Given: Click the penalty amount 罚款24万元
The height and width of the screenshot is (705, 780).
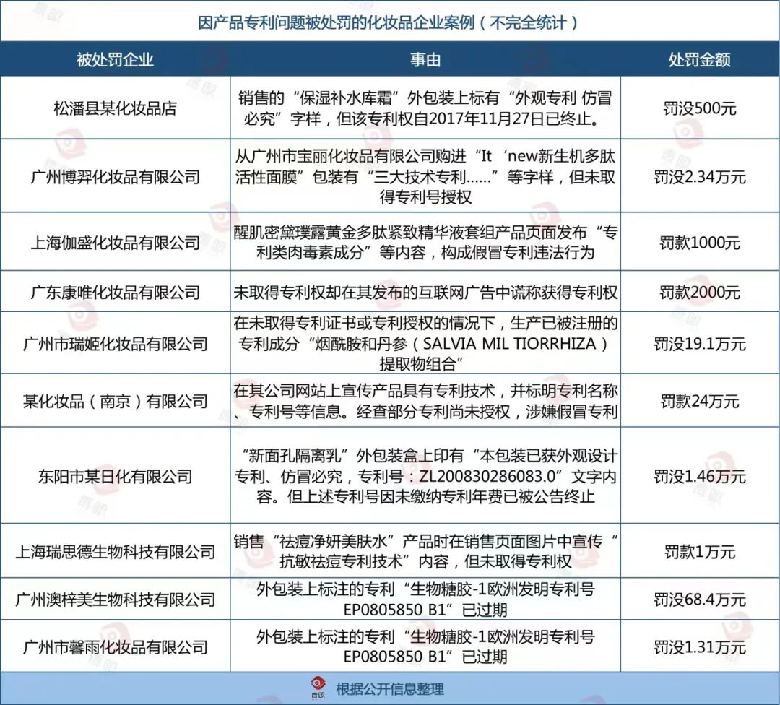Looking at the screenshot, I should (x=699, y=401).
